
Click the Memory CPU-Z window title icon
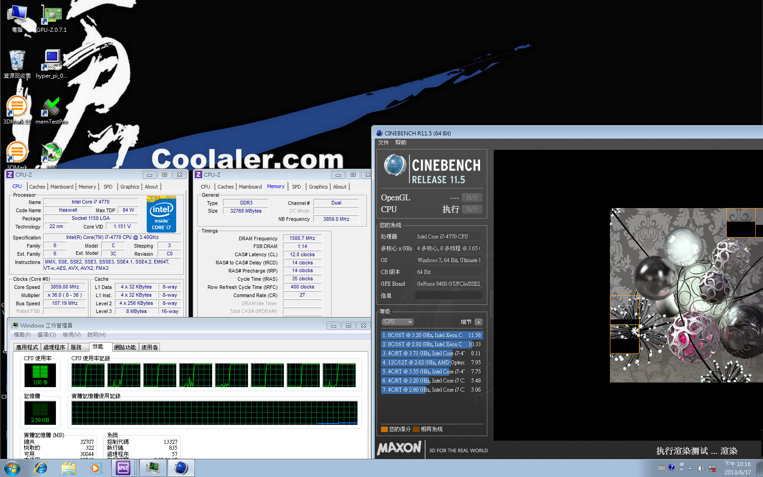click(198, 174)
